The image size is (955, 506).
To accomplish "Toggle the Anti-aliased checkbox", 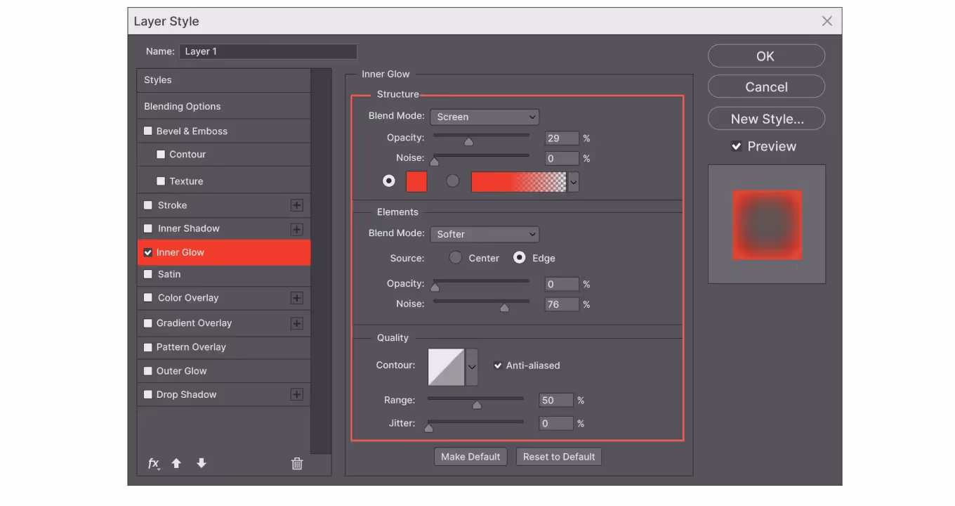I will pyautogui.click(x=498, y=365).
